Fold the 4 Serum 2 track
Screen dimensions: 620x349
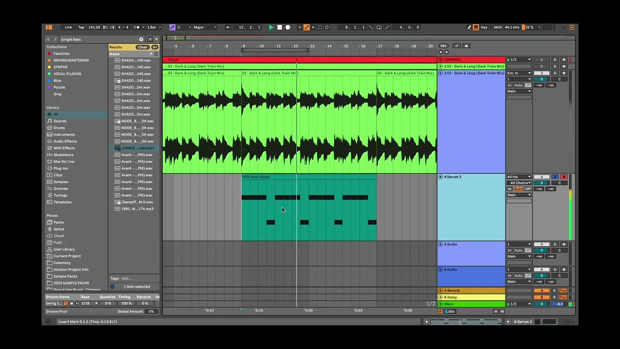tap(440, 177)
